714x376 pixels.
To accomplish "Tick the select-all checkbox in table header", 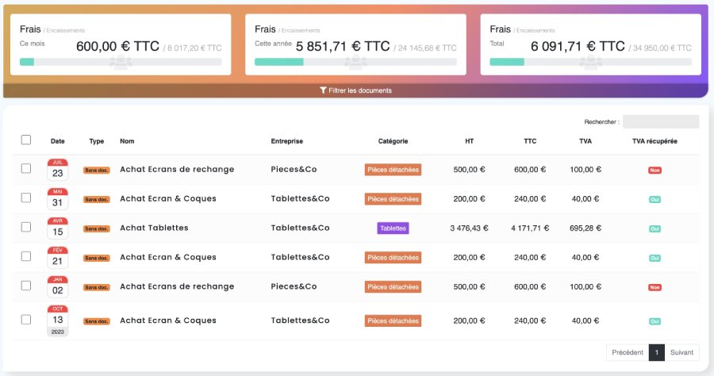I will point(26,140).
